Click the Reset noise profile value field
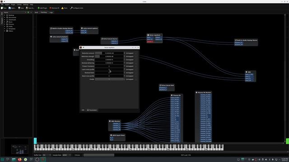This screenshot has width=289, height=162. [x=109, y=76]
